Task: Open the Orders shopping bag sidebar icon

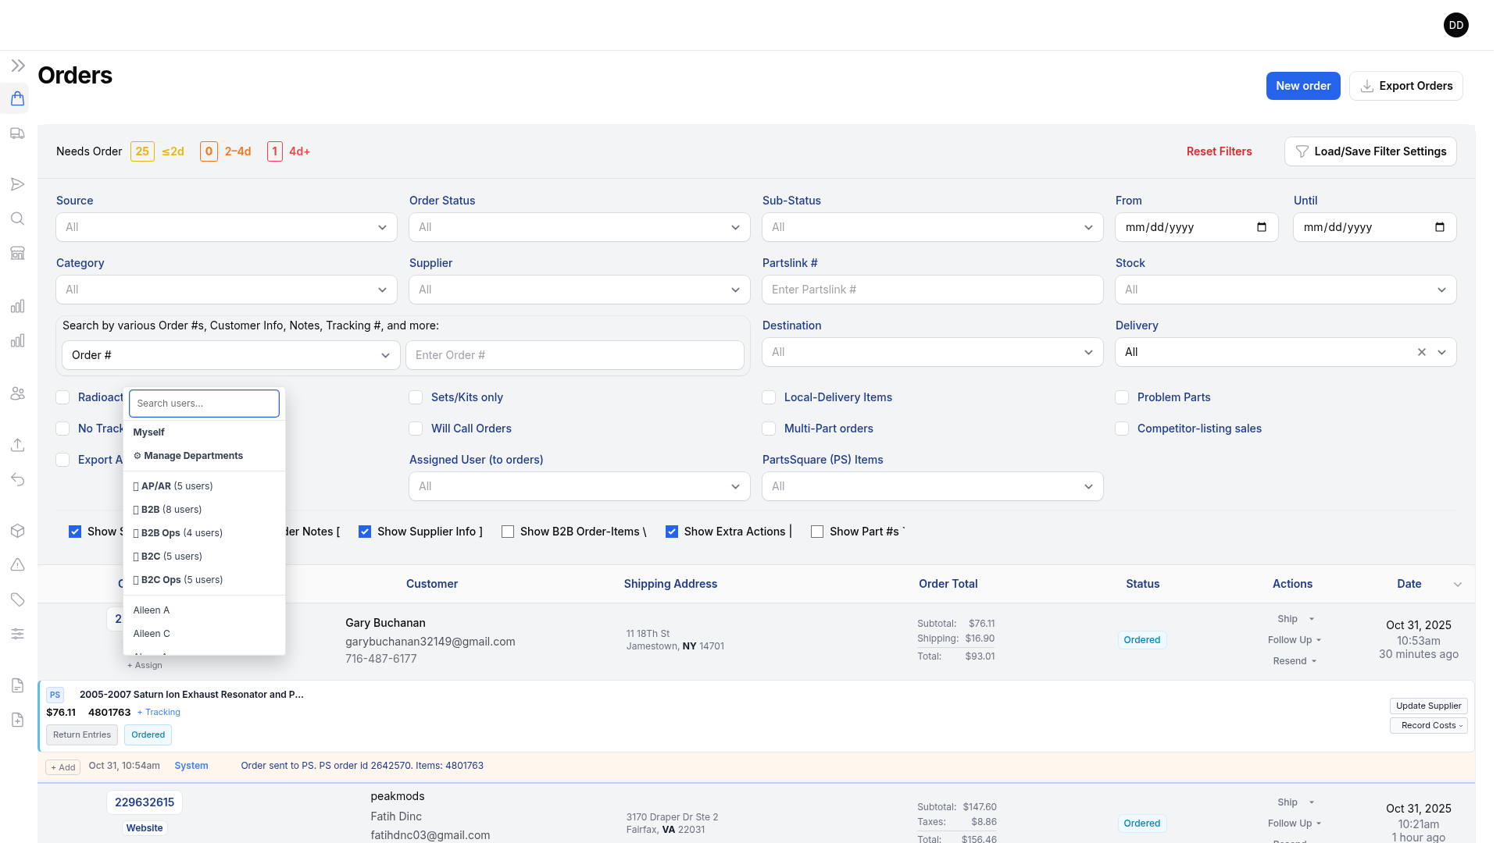Action: [17, 99]
